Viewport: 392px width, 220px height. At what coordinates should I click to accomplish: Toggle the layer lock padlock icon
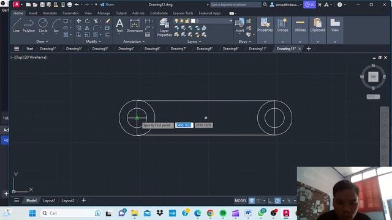187,21
